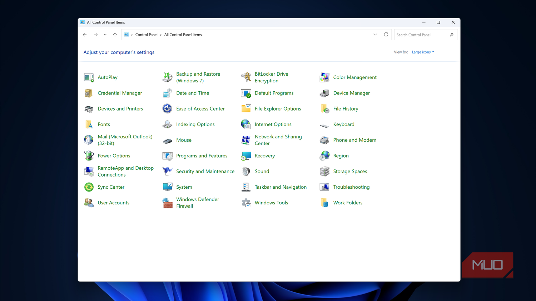Click the Taskbar and Navigation icon
536x301 pixels.
pos(246,187)
